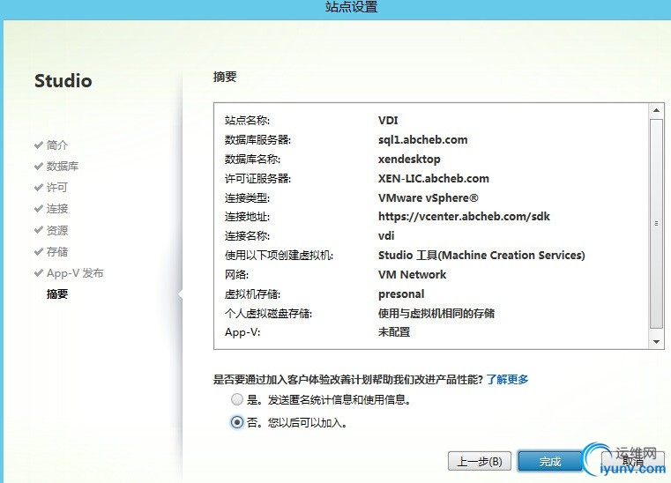This screenshot has width=671, height=483.
Task: Click the checkmark icon beside 存储
Action: [x=39, y=251]
